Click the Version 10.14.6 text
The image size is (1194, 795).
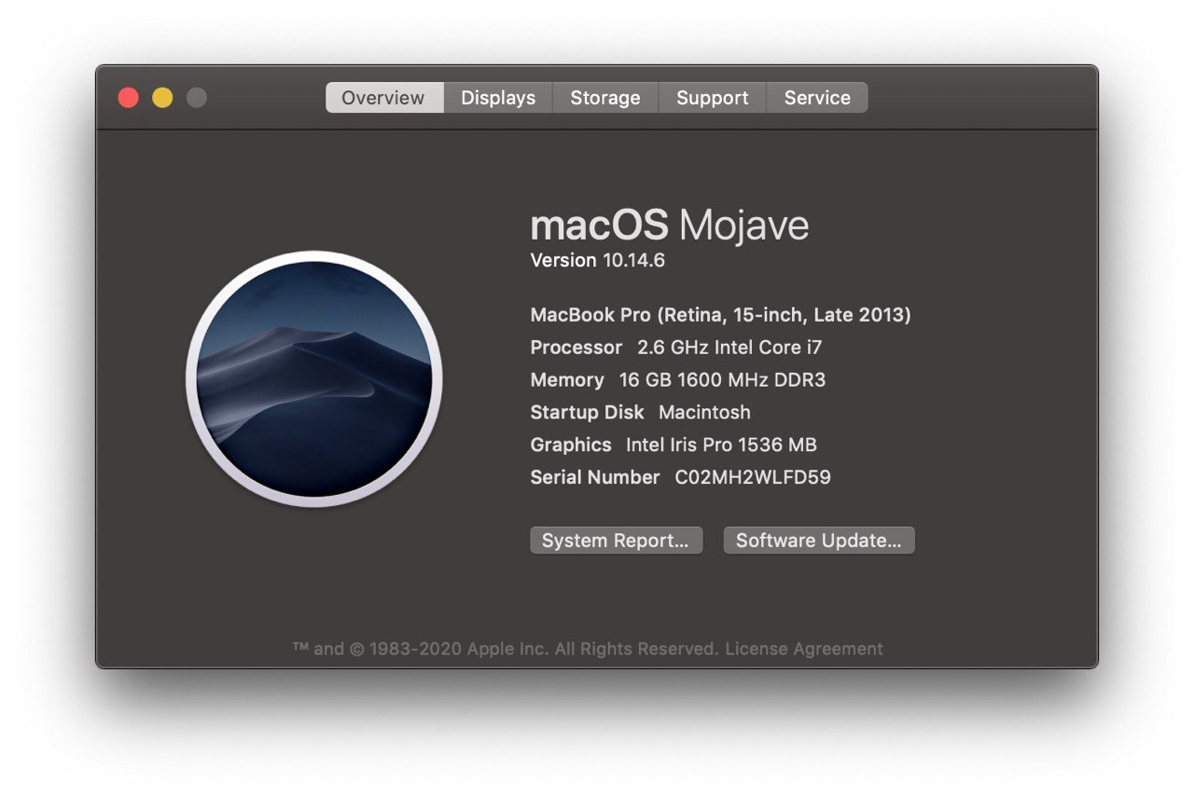[x=598, y=260]
